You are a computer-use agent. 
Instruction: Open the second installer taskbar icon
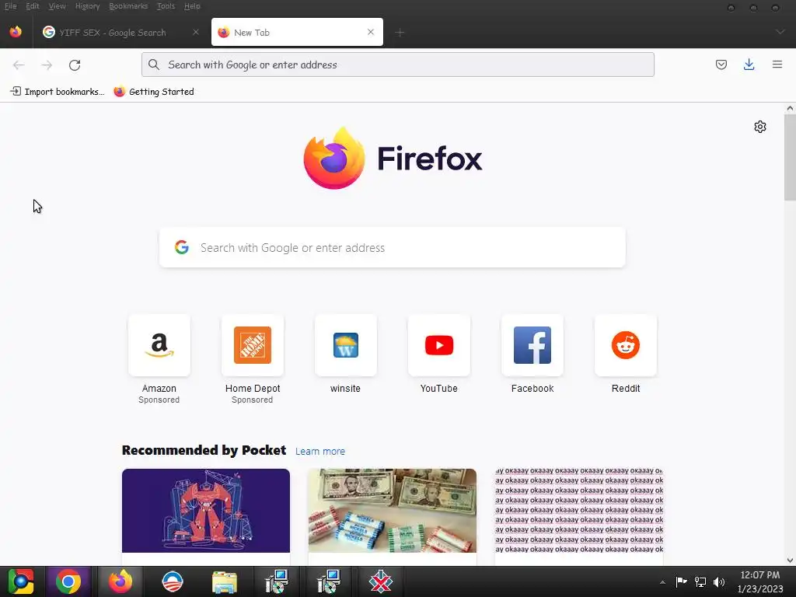(329, 581)
